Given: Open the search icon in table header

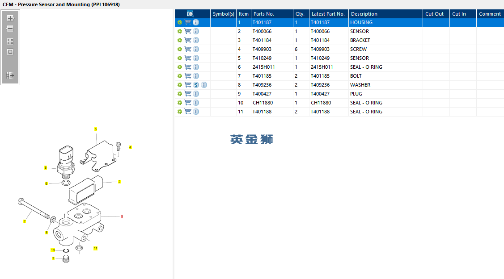Looking at the screenshot, I should pos(191,14).
